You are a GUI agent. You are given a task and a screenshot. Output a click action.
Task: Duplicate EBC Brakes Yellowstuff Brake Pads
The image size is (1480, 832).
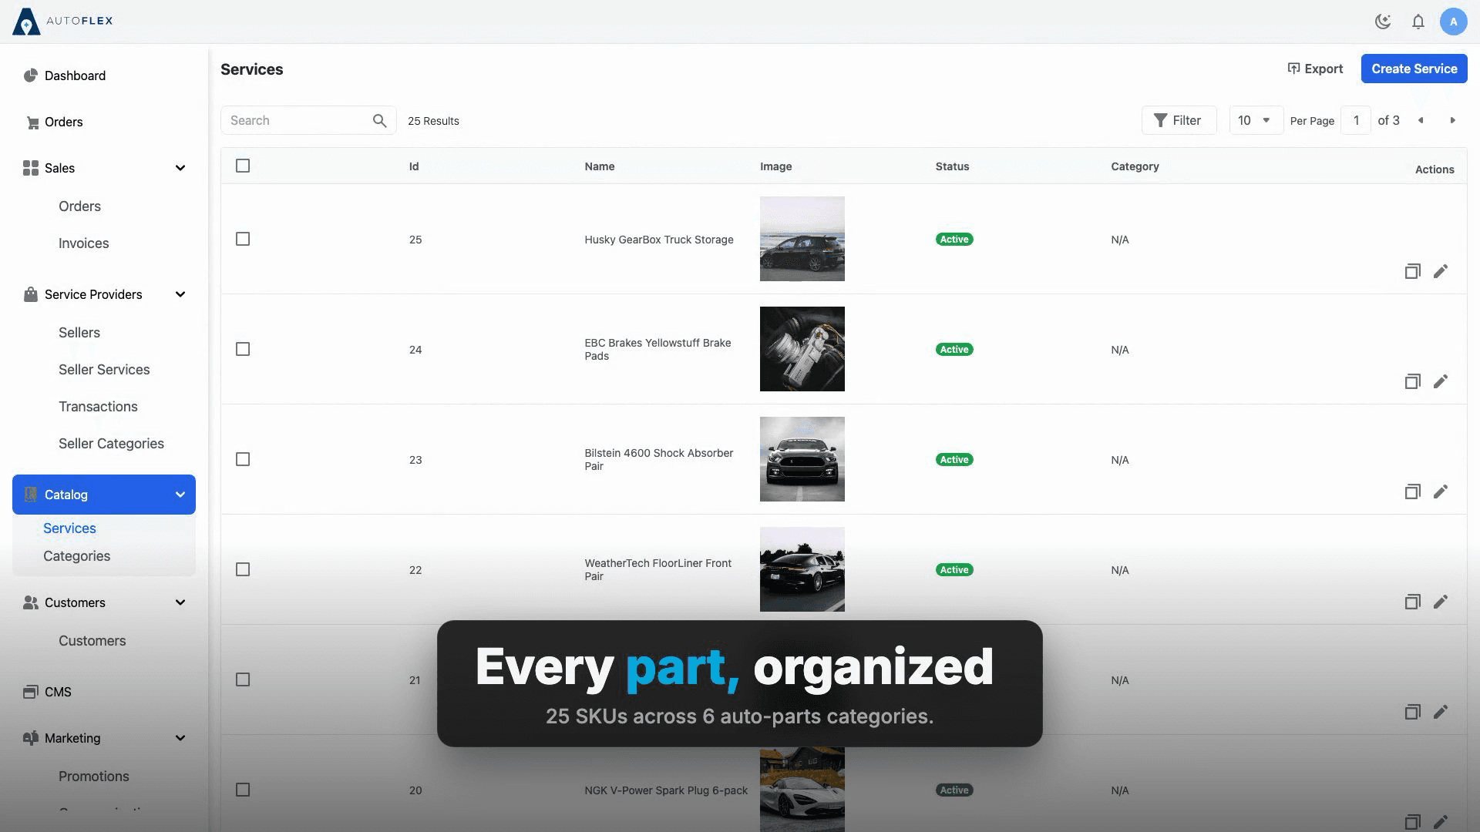[x=1412, y=381]
